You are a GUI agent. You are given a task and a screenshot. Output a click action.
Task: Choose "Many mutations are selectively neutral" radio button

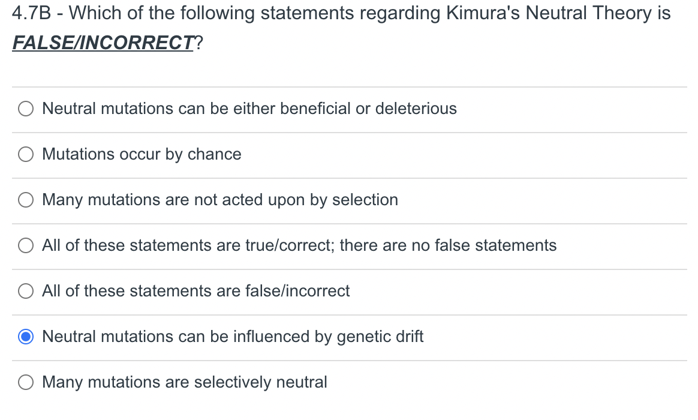26,382
